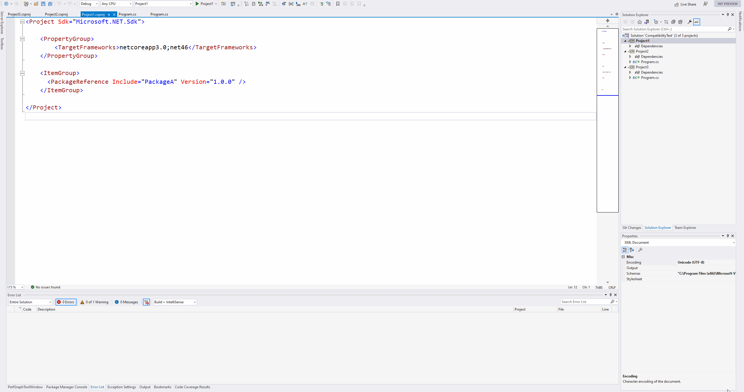Start debugging Project1 with the green run arrow

(198, 4)
